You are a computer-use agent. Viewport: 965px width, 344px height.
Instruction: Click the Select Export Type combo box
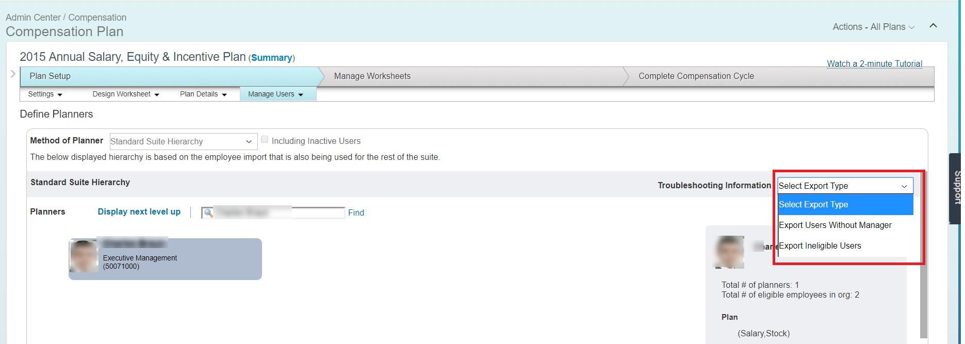(x=845, y=186)
